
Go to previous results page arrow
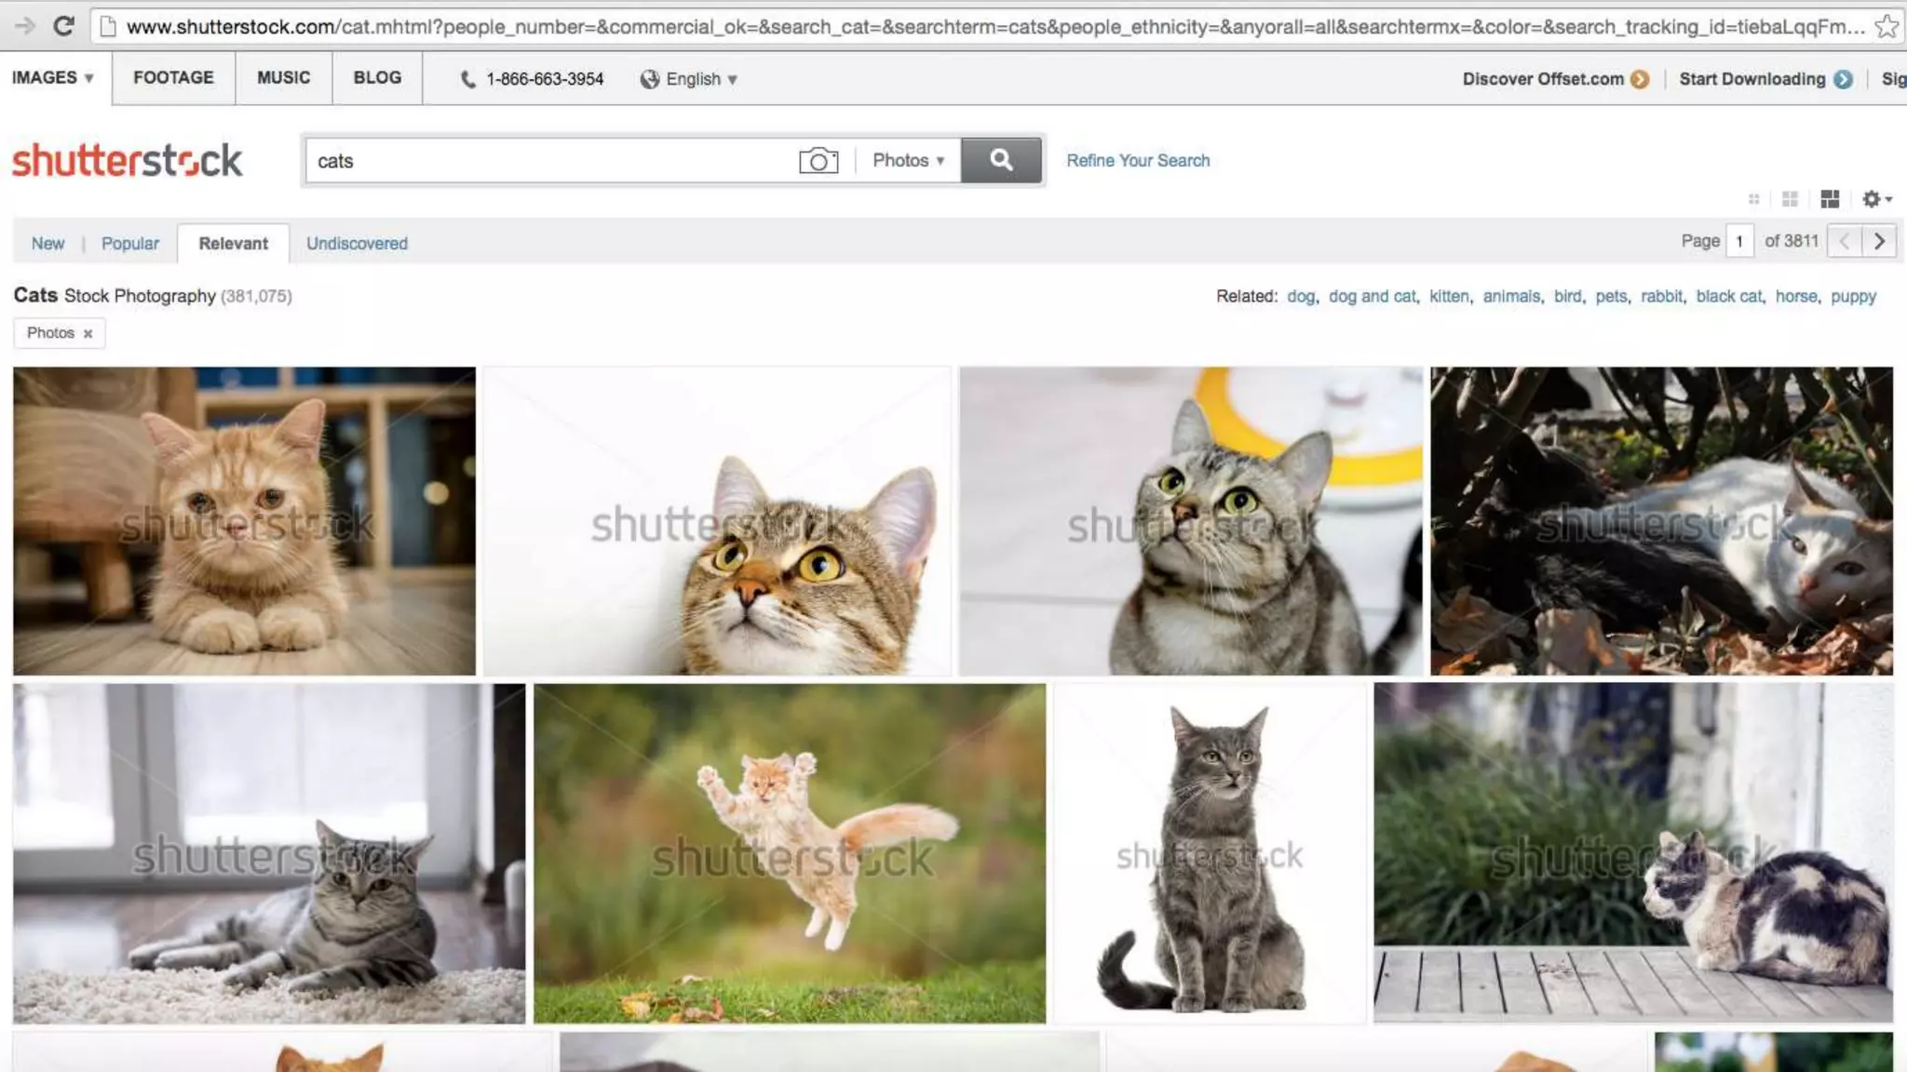[1844, 242]
